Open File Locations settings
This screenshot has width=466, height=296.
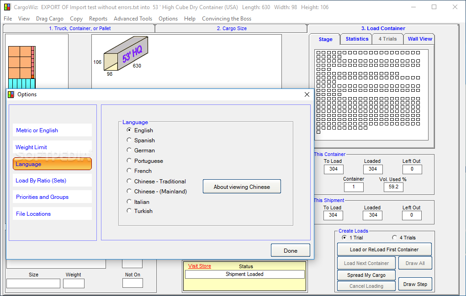[x=52, y=213]
